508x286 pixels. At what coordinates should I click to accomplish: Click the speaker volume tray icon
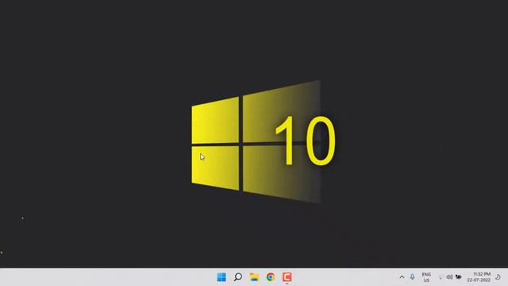click(x=449, y=277)
